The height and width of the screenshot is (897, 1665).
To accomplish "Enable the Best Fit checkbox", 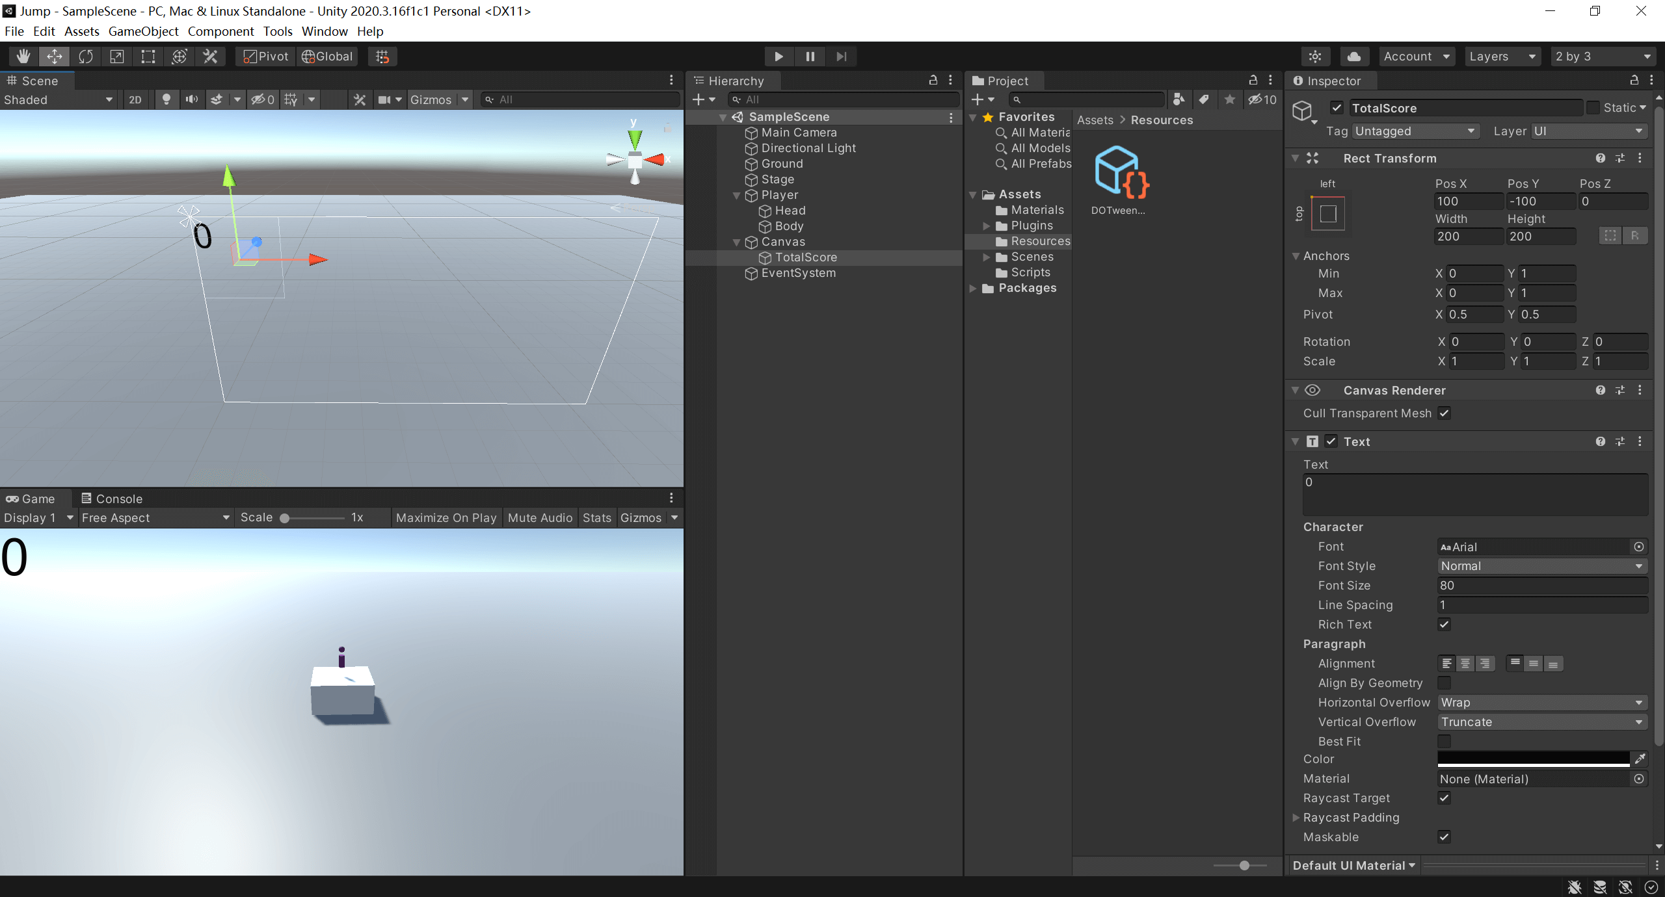I will pyautogui.click(x=1445, y=742).
